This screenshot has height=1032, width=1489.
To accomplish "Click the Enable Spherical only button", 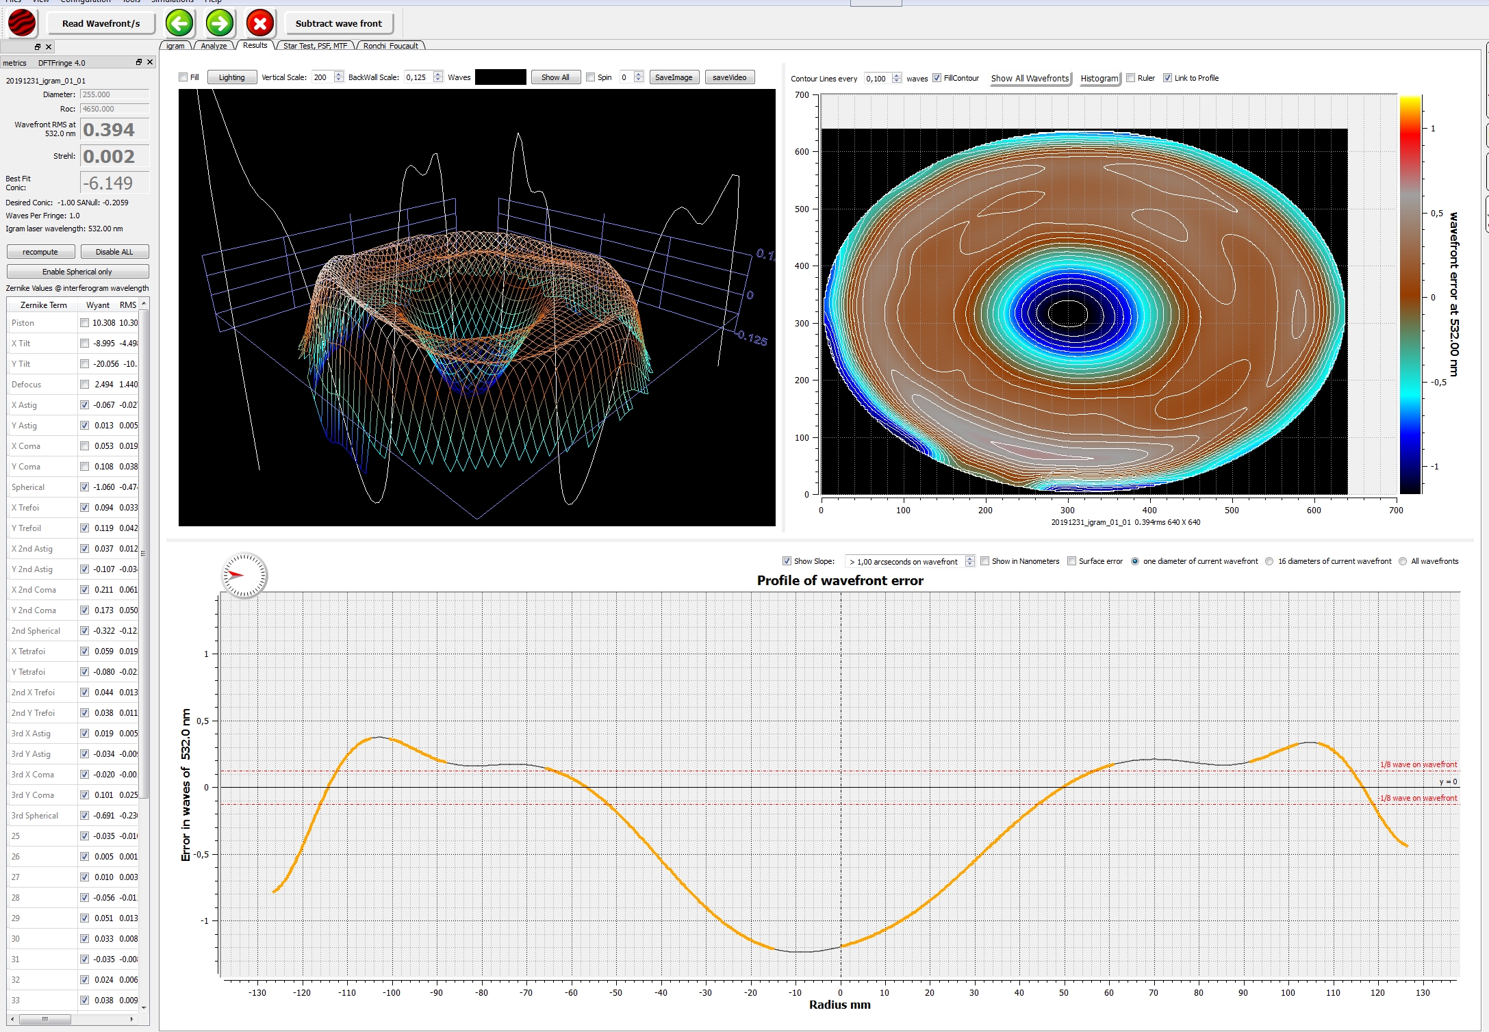I will [77, 272].
